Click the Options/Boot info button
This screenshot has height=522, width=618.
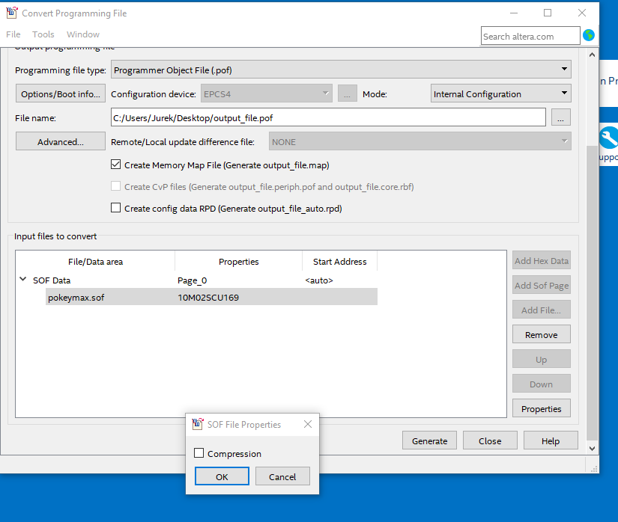tap(61, 93)
